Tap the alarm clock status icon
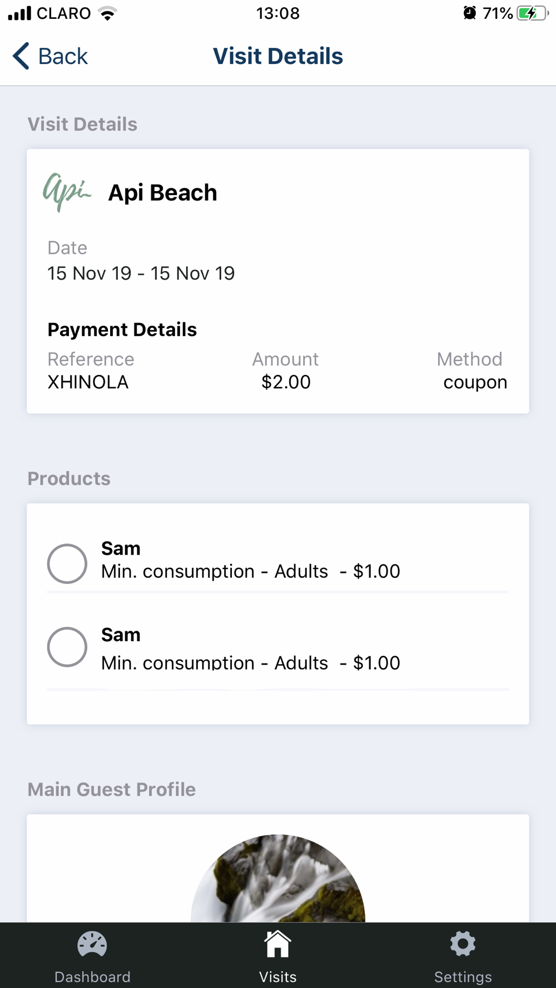Image resolution: width=556 pixels, height=988 pixels. point(470,13)
